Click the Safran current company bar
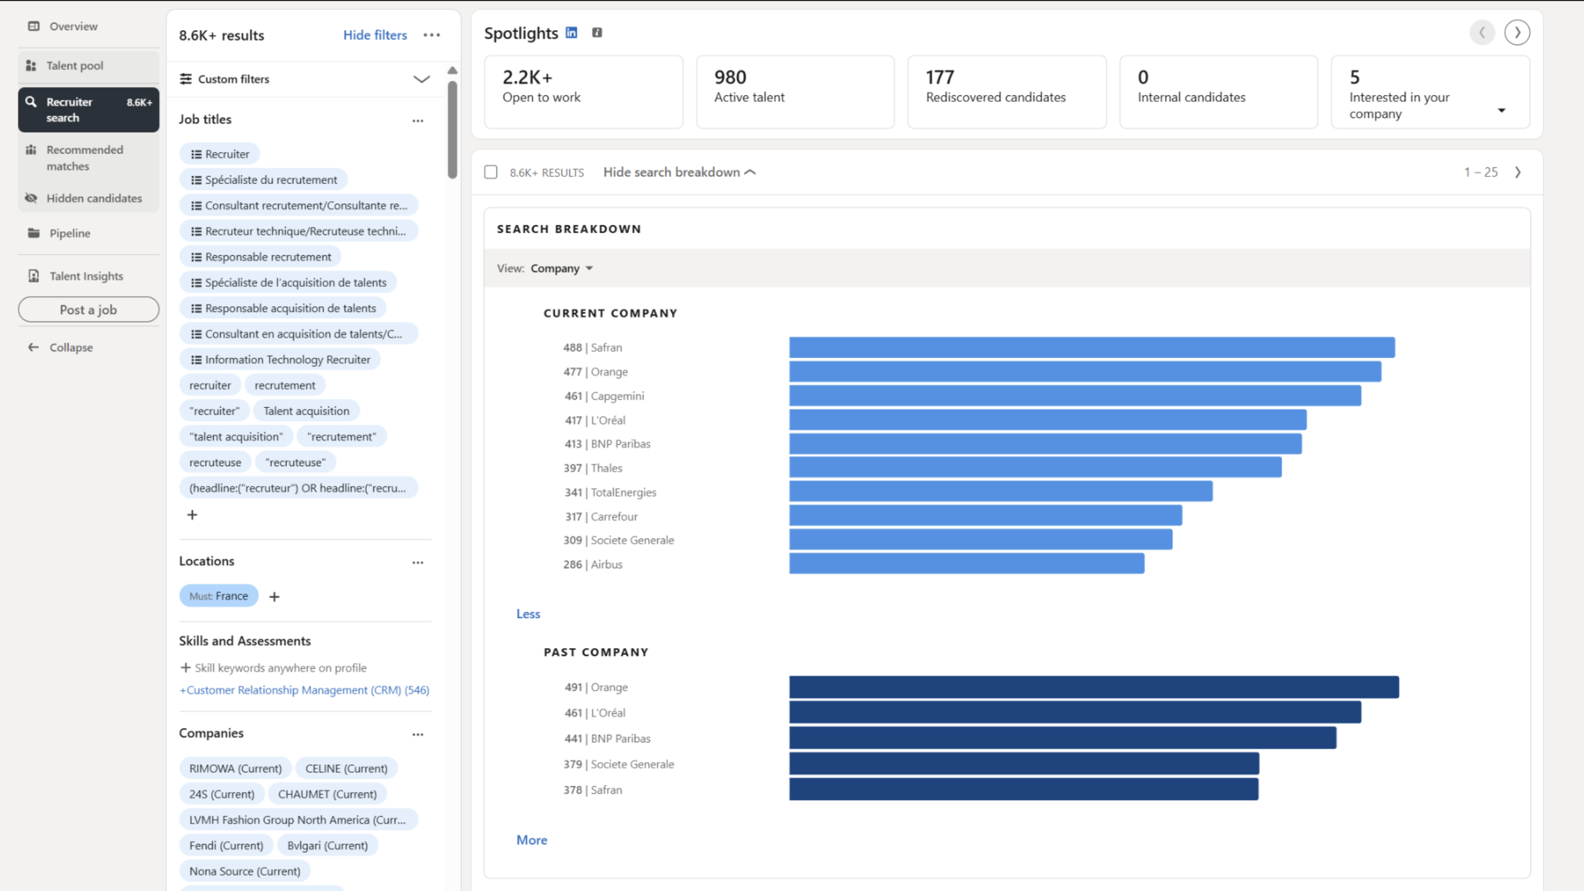1584x891 pixels. coord(1092,348)
